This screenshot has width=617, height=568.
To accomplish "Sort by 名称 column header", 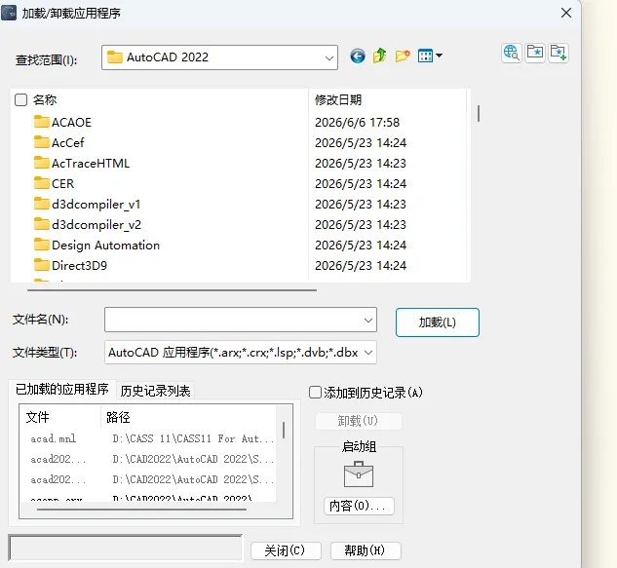I will tap(45, 100).
